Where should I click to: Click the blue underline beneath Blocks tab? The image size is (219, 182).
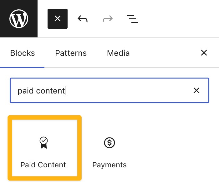(23, 67)
